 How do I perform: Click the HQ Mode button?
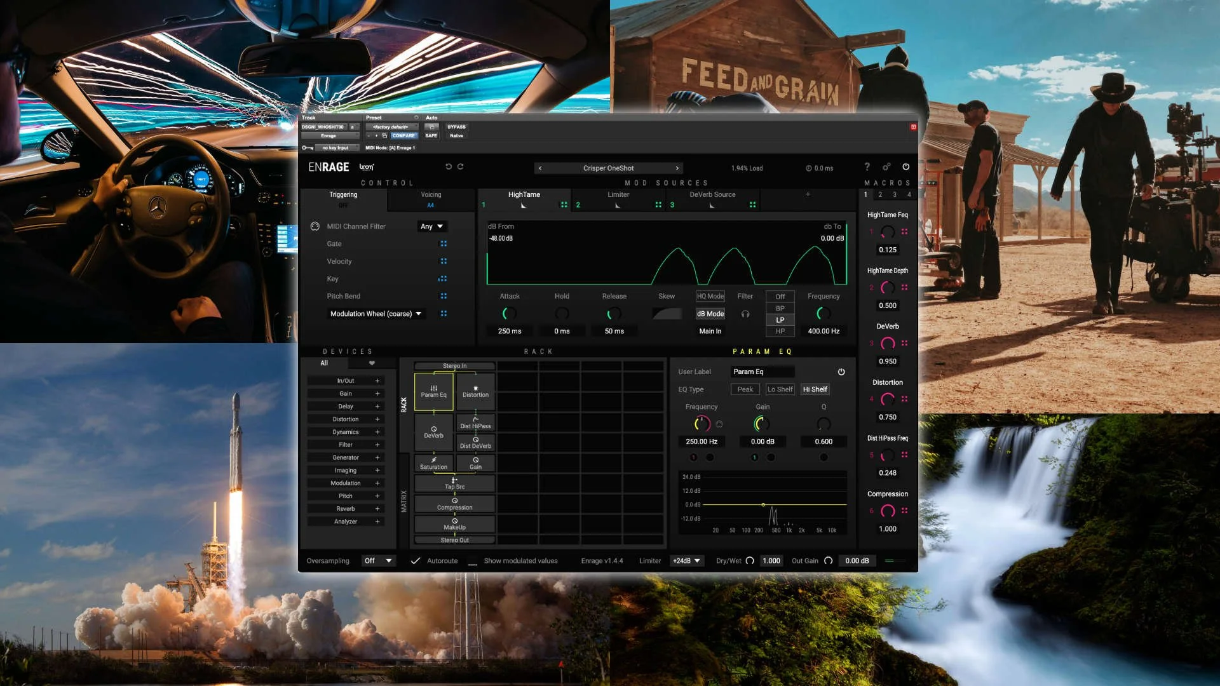pos(710,296)
